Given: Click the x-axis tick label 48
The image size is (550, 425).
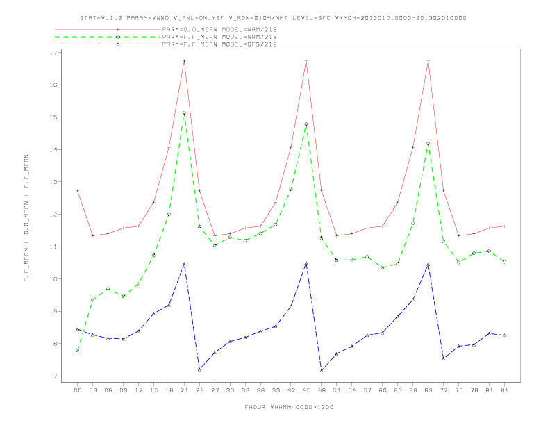Looking at the screenshot, I should tap(322, 390).
